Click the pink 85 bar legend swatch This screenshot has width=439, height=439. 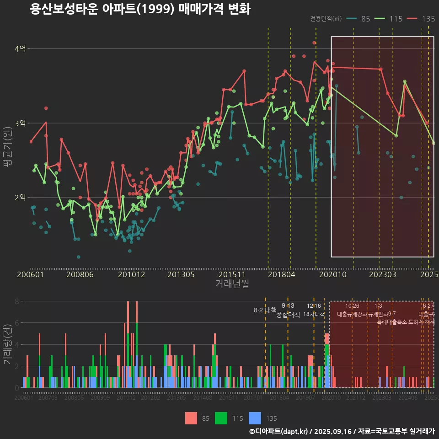click(191, 418)
